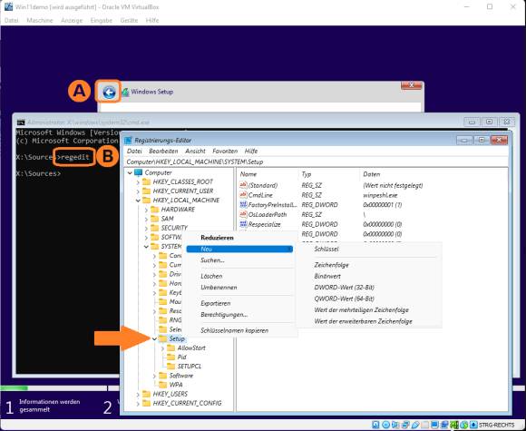The image size is (526, 431).
Task: Click the HARDWARE folder icon
Action: 155,209
